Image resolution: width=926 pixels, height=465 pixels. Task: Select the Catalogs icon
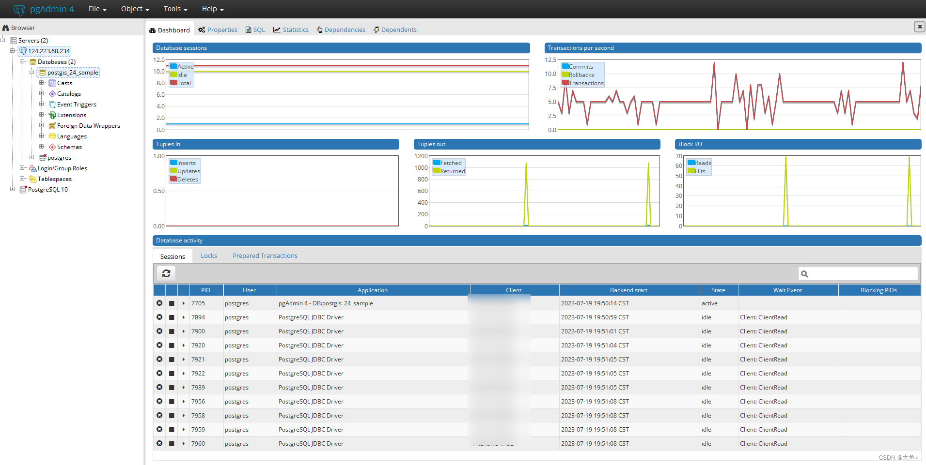click(x=52, y=94)
